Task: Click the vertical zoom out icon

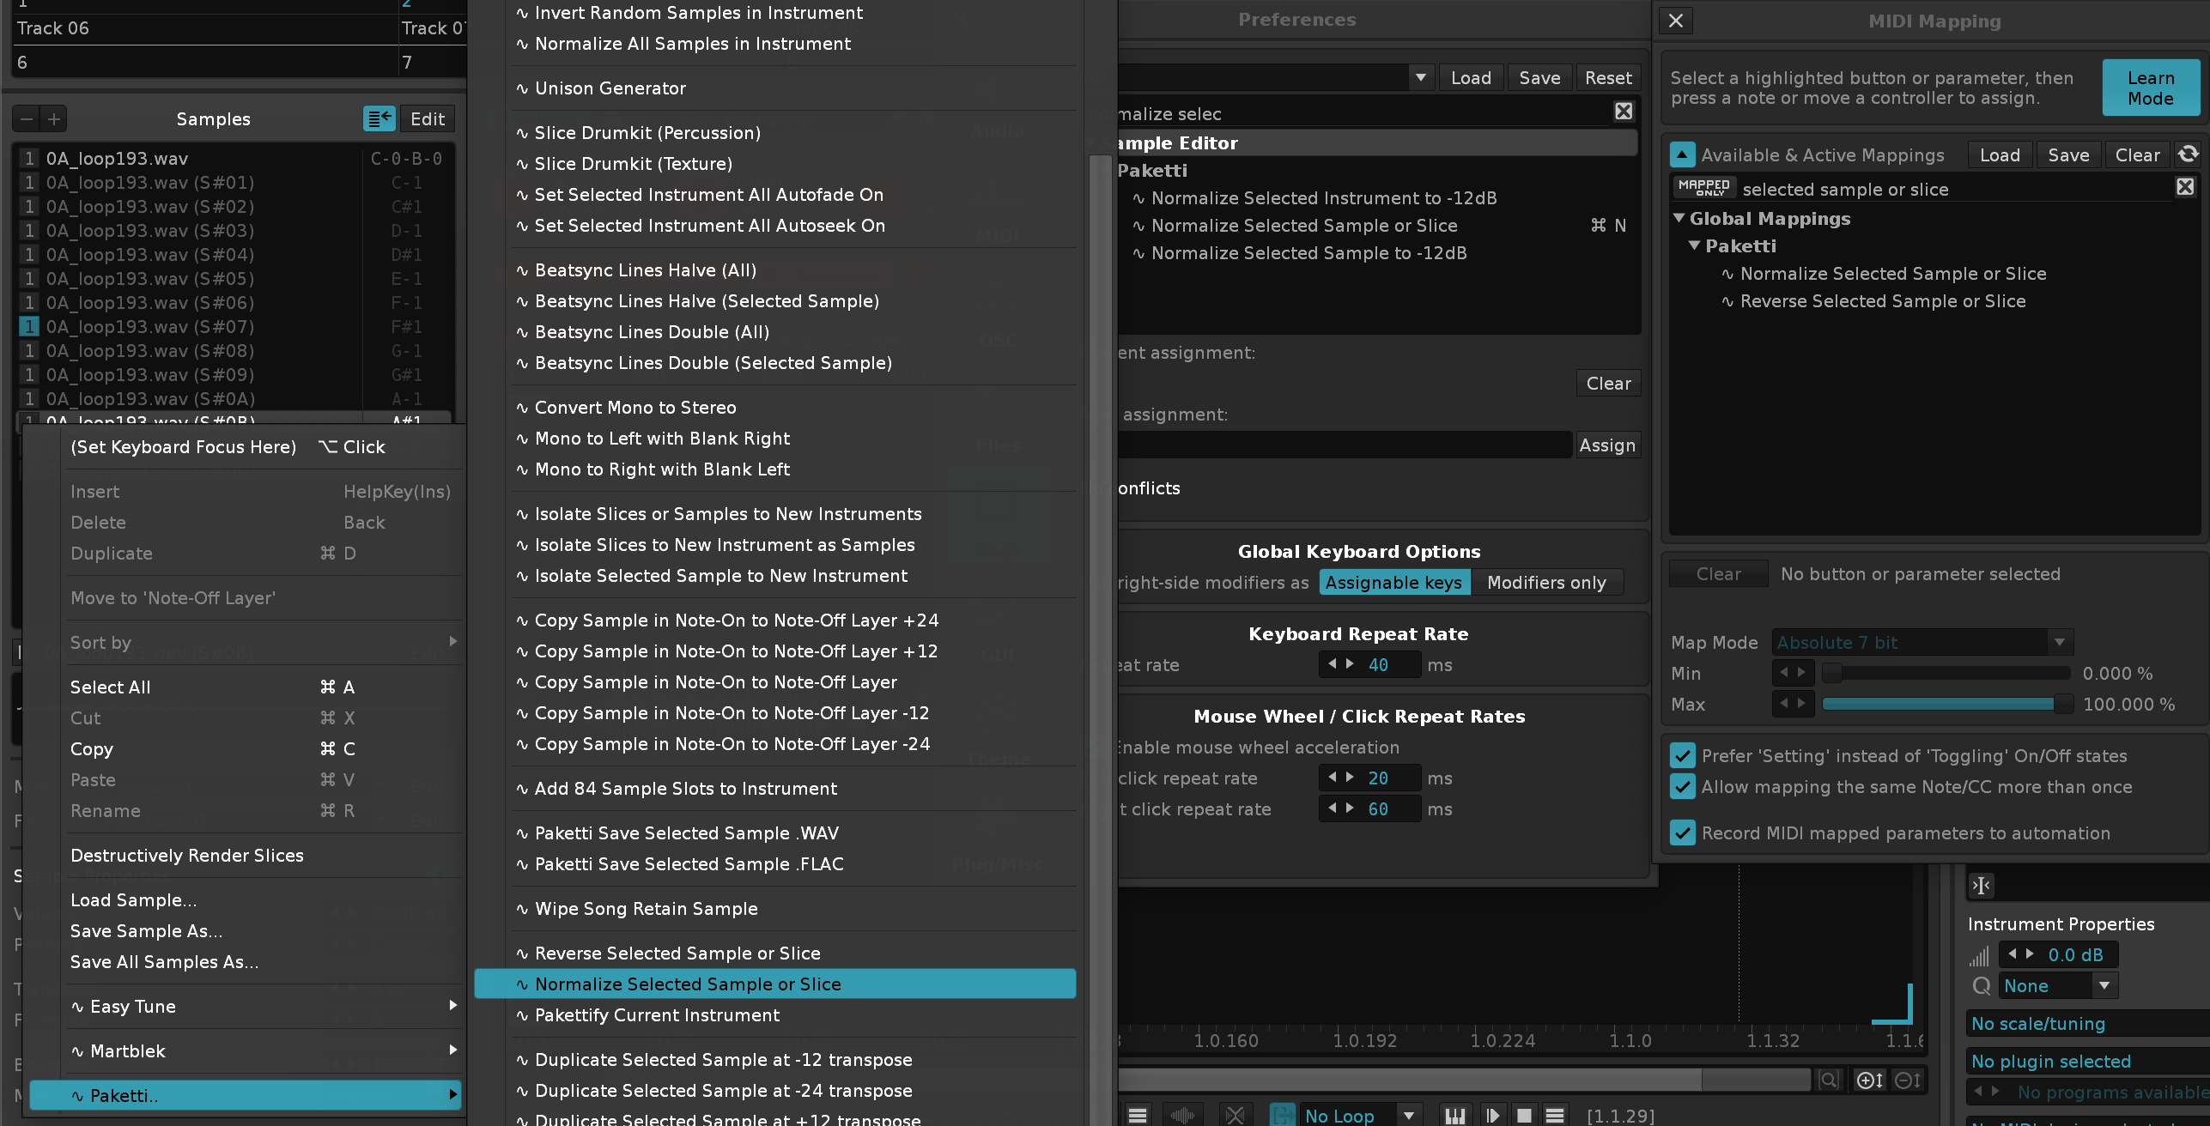Action: tap(1907, 1080)
